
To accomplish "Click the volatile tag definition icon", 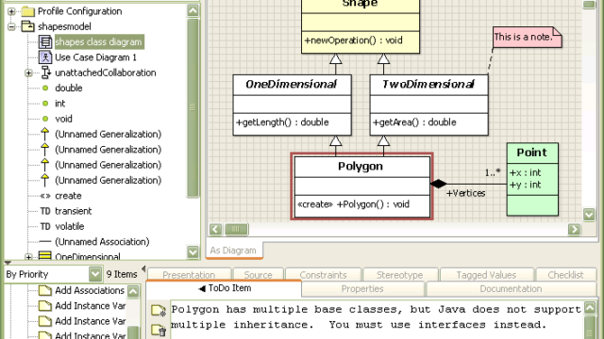I will click(45, 226).
